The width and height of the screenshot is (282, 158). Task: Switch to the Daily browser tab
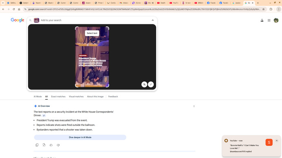tap(24, 3)
